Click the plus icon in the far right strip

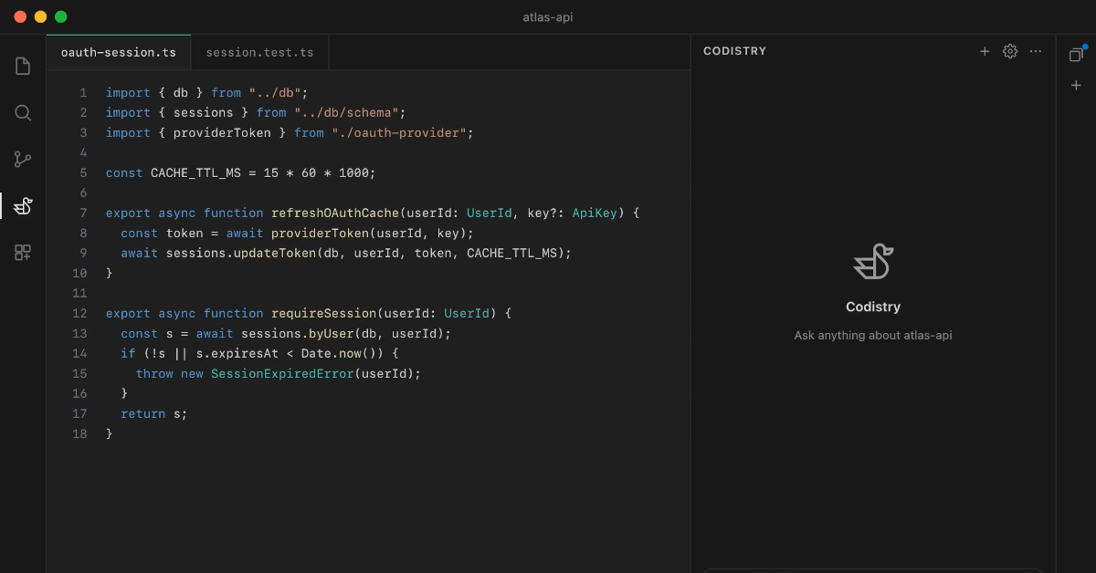coord(1076,86)
